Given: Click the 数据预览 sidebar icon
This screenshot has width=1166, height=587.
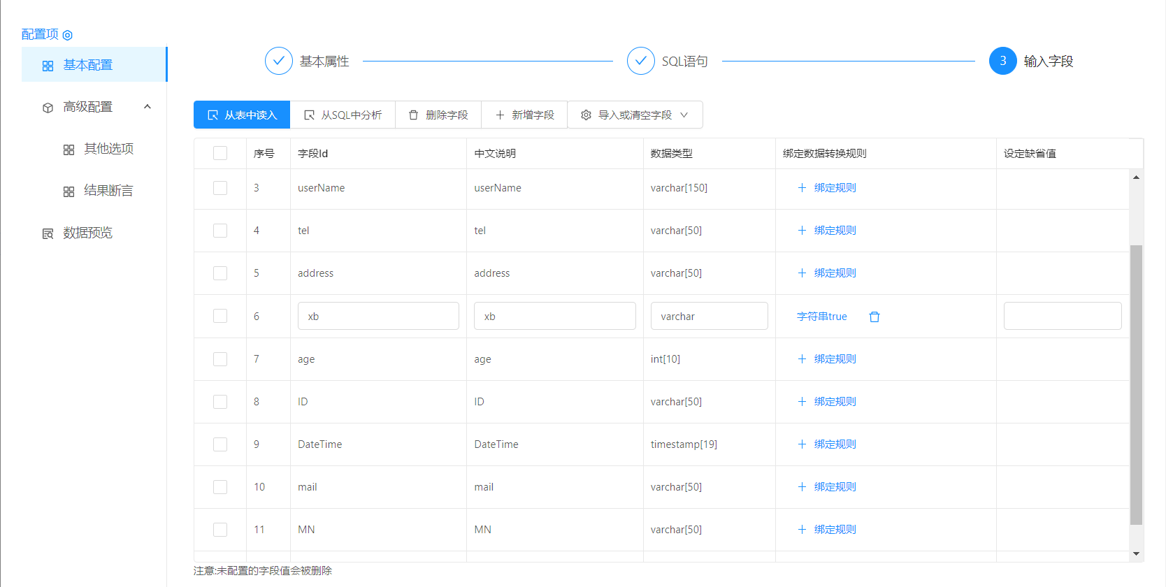Looking at the screenshot, I should coord(48,233).
